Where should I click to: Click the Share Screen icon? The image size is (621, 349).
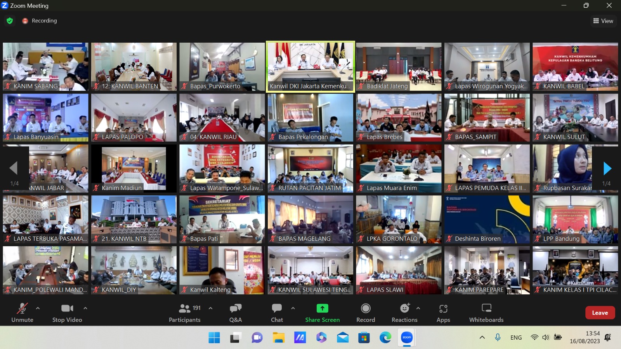pyautogui.click(x=322, y=309)
